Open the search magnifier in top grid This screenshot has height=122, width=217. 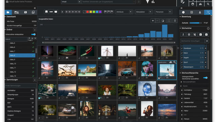[x=208, y=4]
